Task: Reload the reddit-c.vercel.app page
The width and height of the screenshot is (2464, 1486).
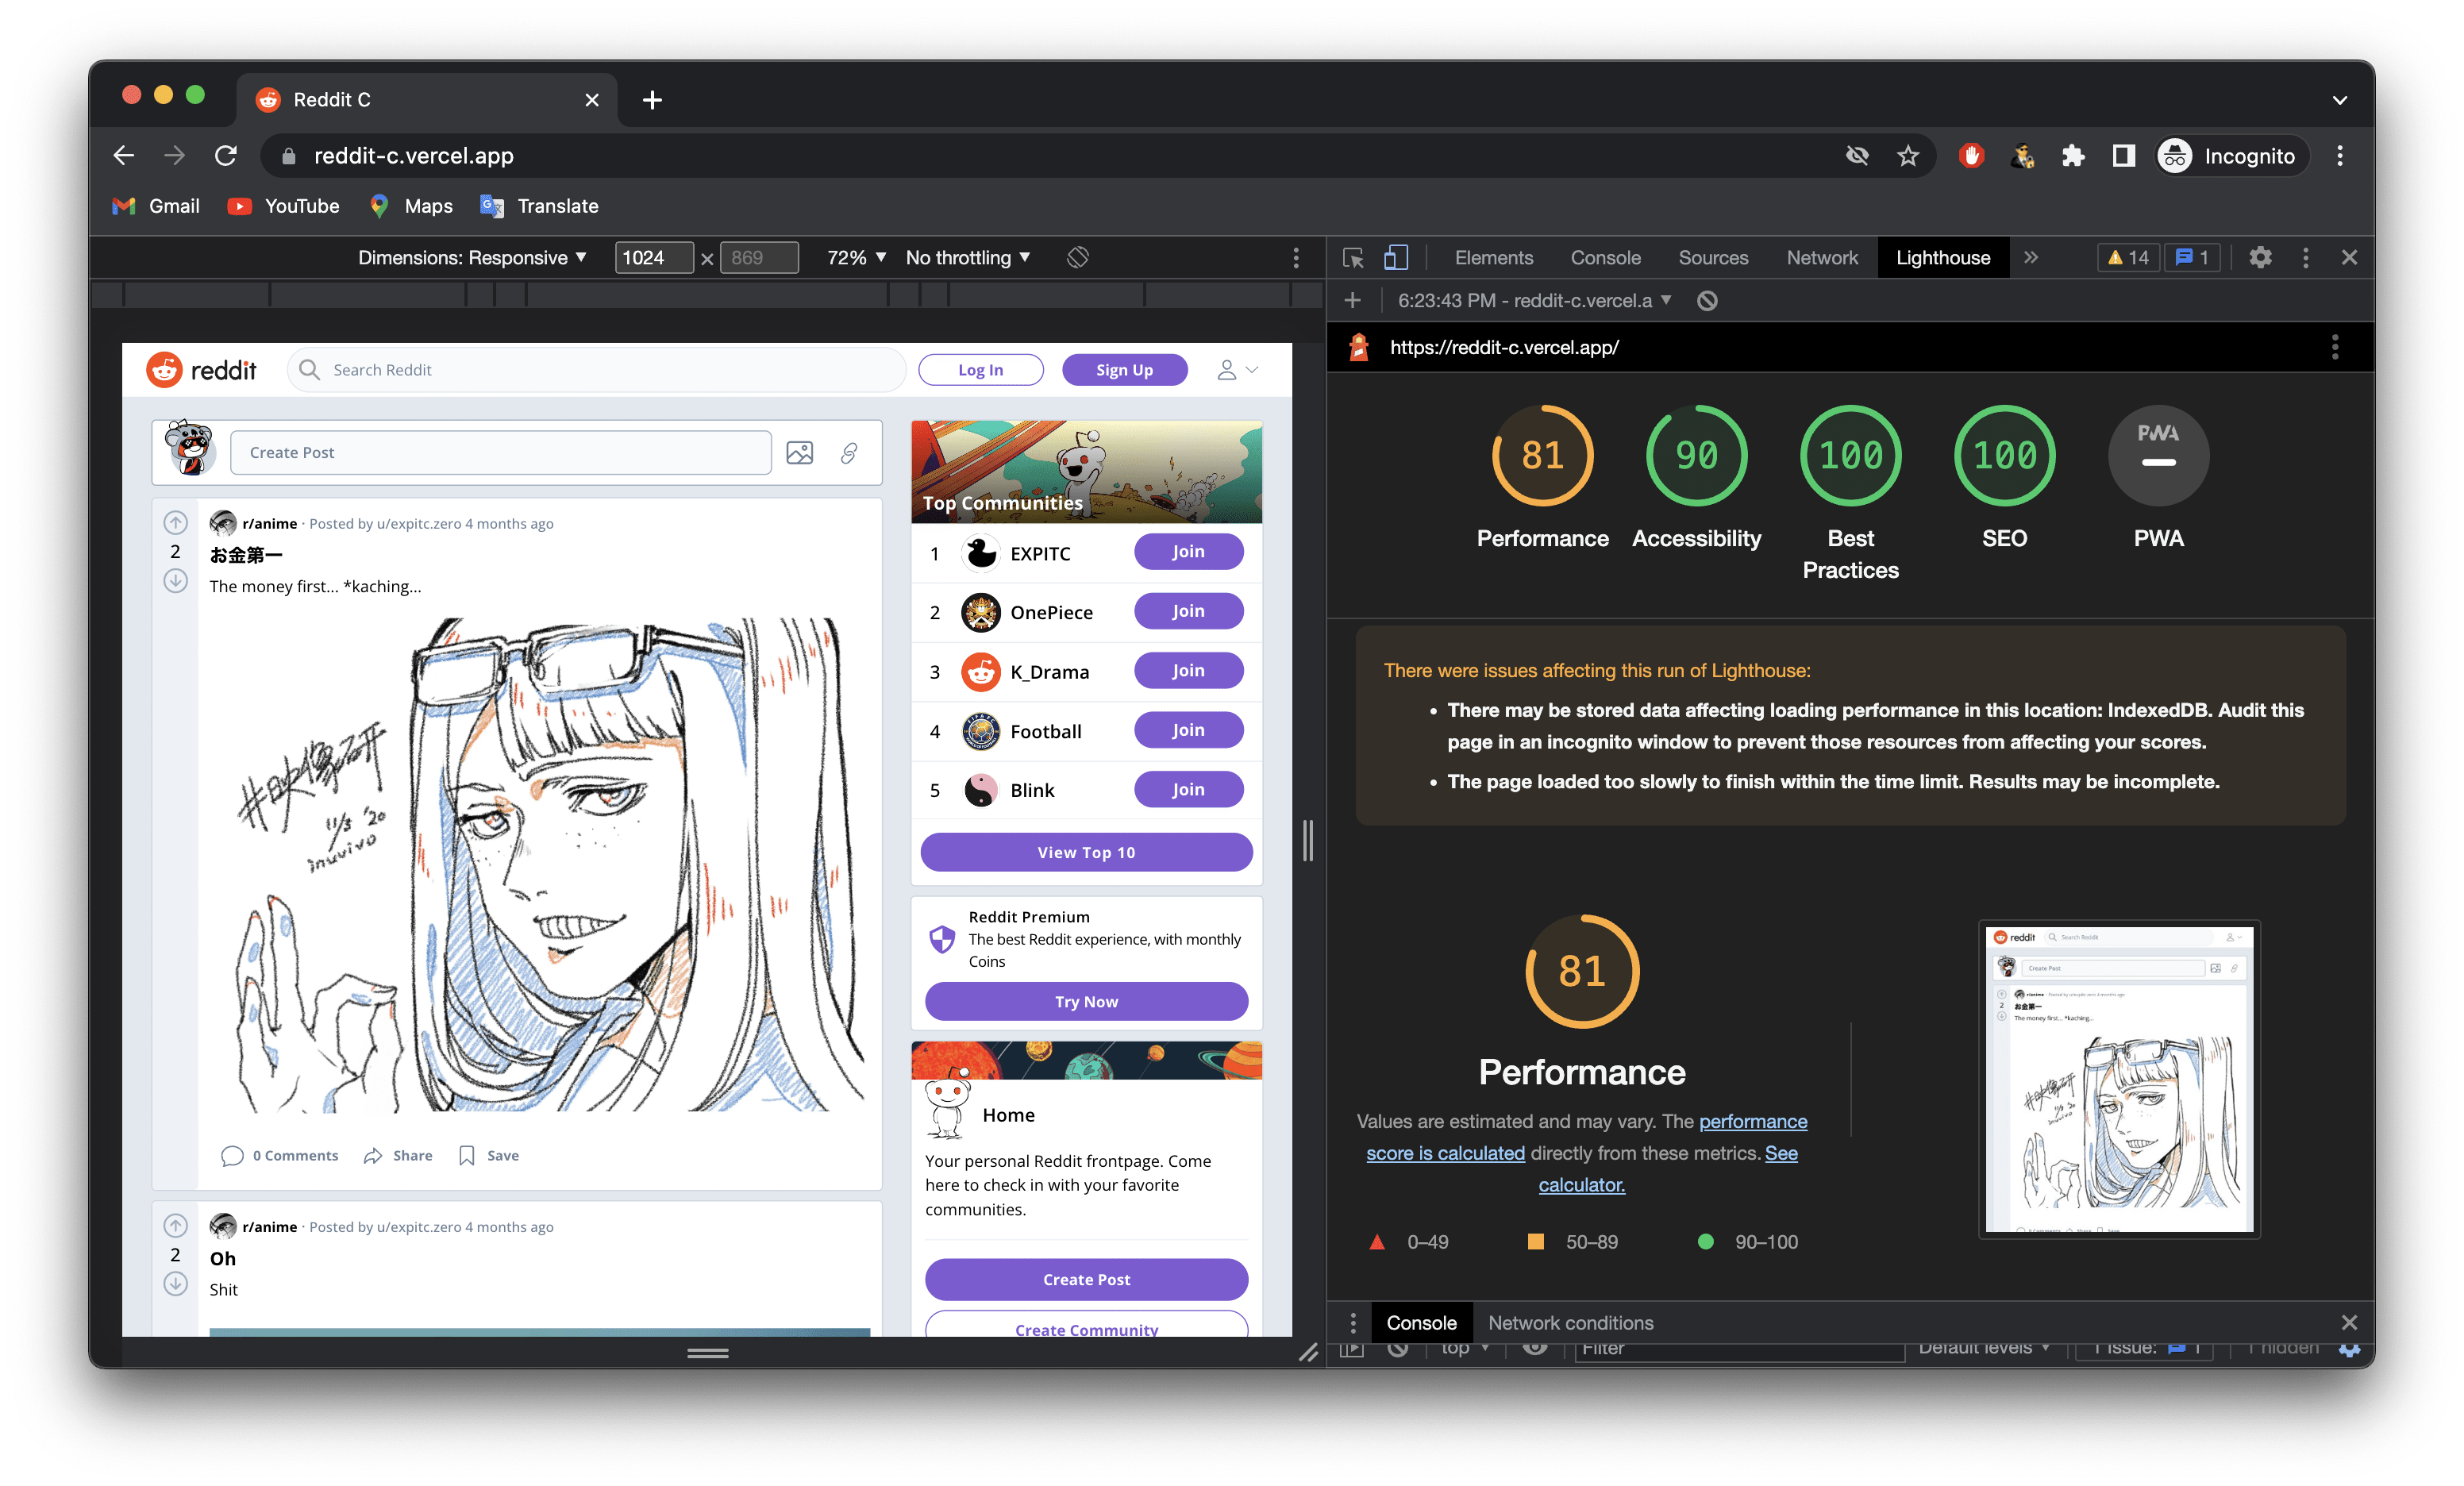Action: (x=226, y=156)
